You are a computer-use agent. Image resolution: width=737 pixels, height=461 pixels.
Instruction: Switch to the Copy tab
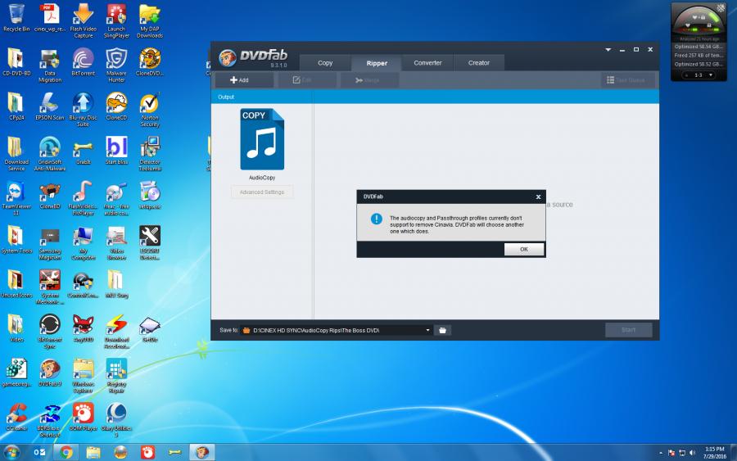point(325,62)
